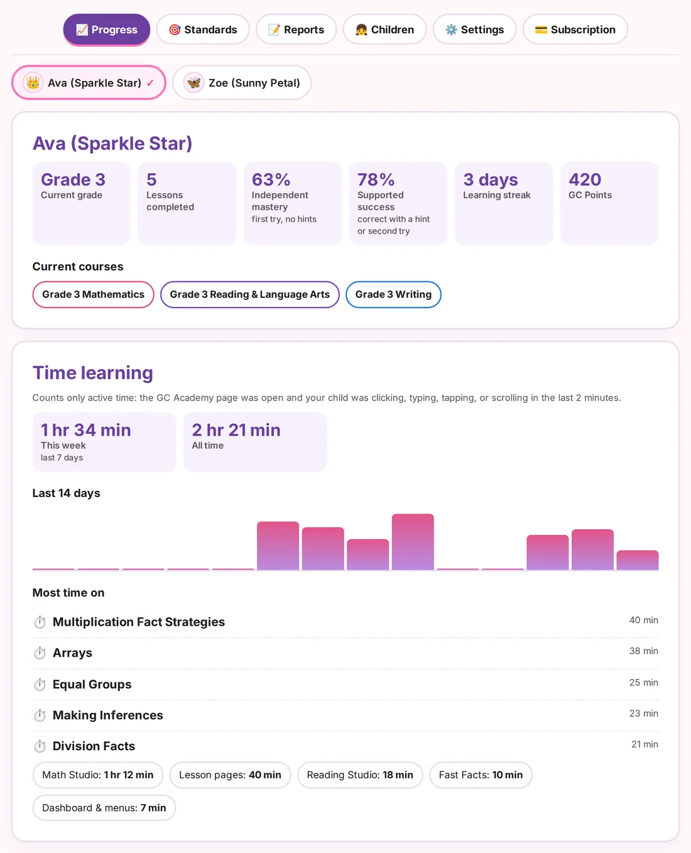This screenshot has height=853, width=691.
Task: Click the Grade 3 current grade card
Action: pos(82,203)
